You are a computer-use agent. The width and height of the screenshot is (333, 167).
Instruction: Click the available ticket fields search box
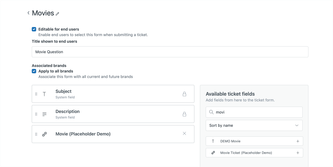[x=257, y=112]
